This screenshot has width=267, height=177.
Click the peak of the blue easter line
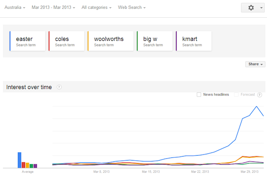click(256, 106)
